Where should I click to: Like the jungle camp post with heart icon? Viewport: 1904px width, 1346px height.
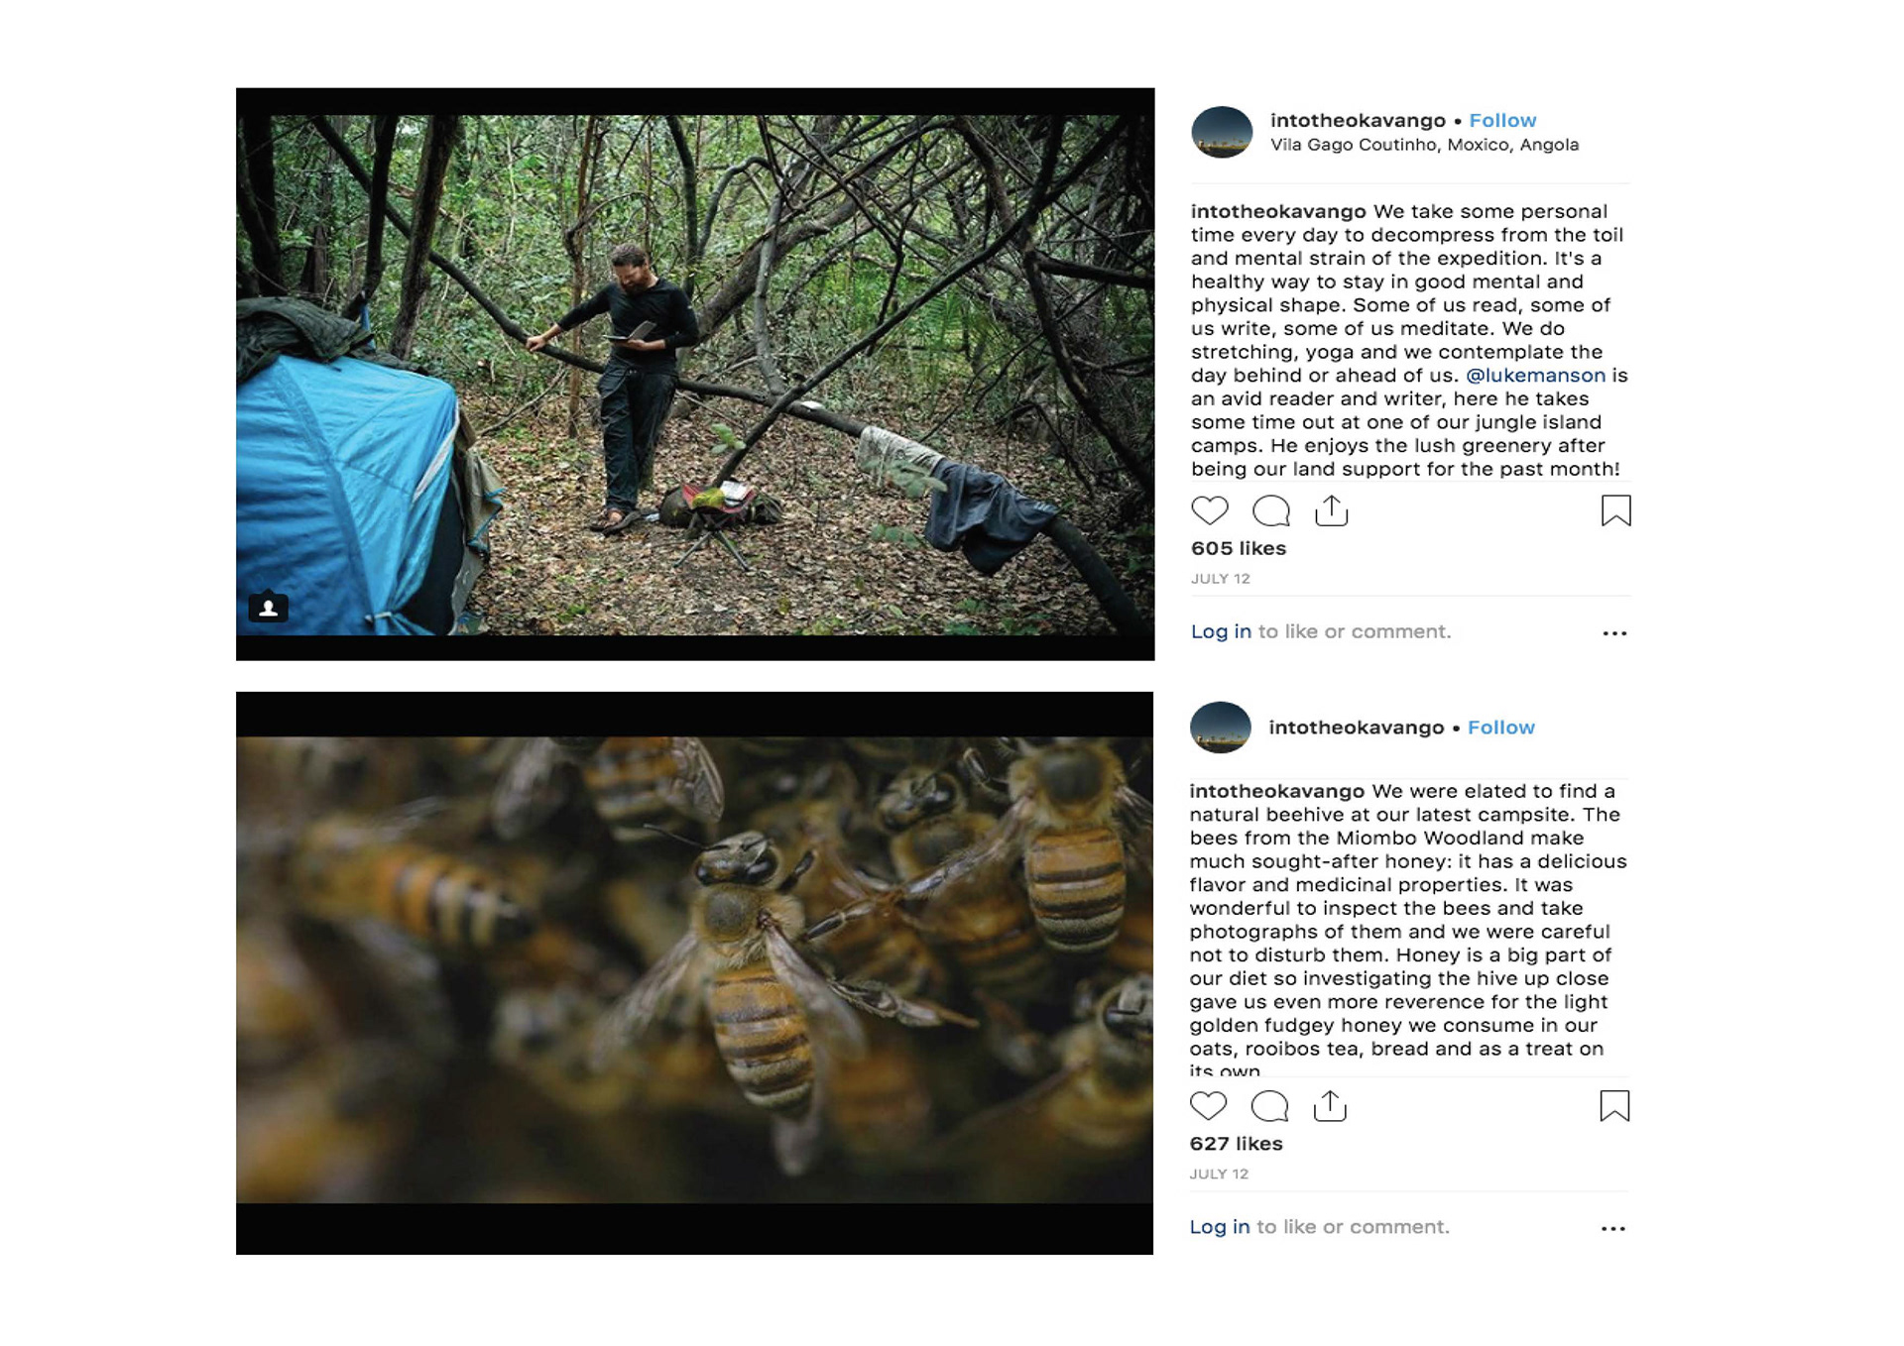[x=1209, y=510]
